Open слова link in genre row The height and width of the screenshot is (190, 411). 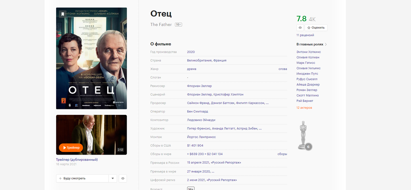[x=283, y=69]
